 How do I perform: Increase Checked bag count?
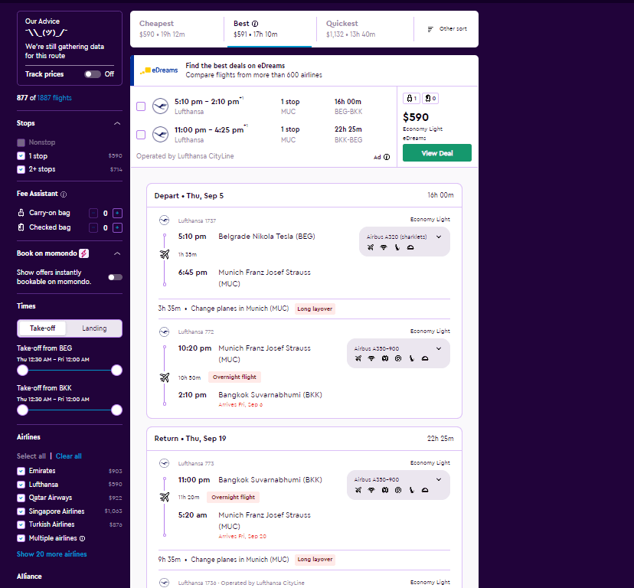117,227
